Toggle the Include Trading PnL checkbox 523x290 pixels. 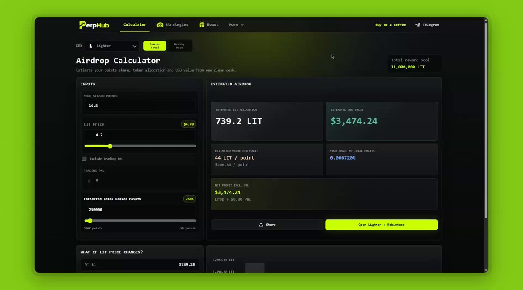click(84, 159)
